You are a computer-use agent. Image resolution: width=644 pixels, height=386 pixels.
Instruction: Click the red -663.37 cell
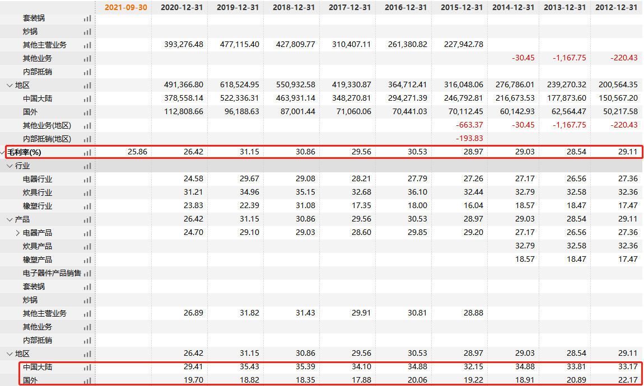point(469,125)
